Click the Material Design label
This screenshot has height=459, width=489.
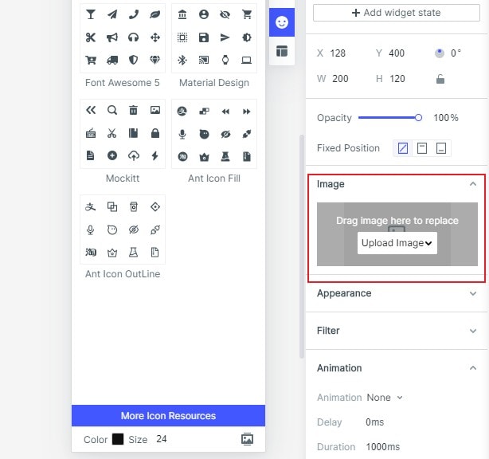(214, 83)
